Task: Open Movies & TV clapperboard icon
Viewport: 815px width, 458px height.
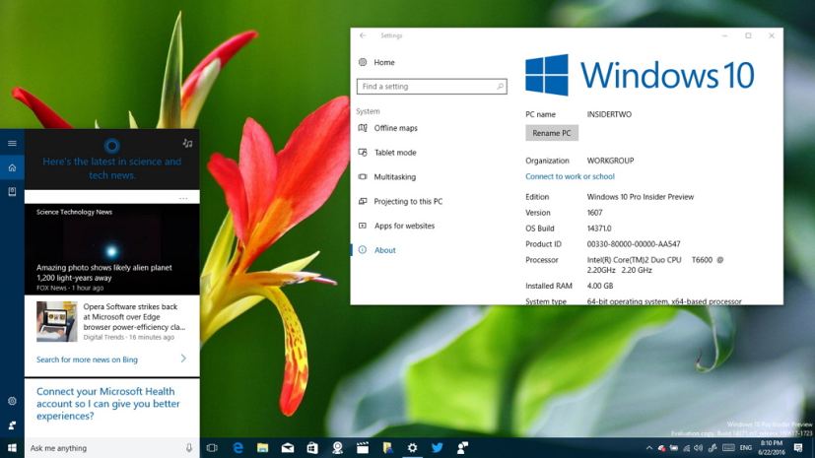Action: click(363, 447)
